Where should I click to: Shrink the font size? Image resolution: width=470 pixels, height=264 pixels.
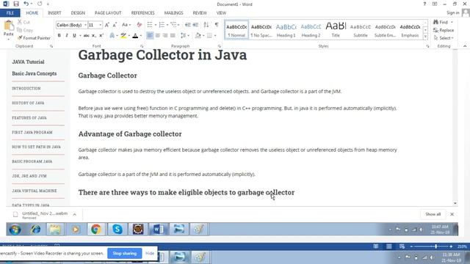pos(115,25)
